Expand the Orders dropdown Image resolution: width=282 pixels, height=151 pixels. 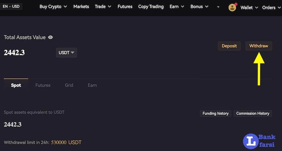(271, 7)
